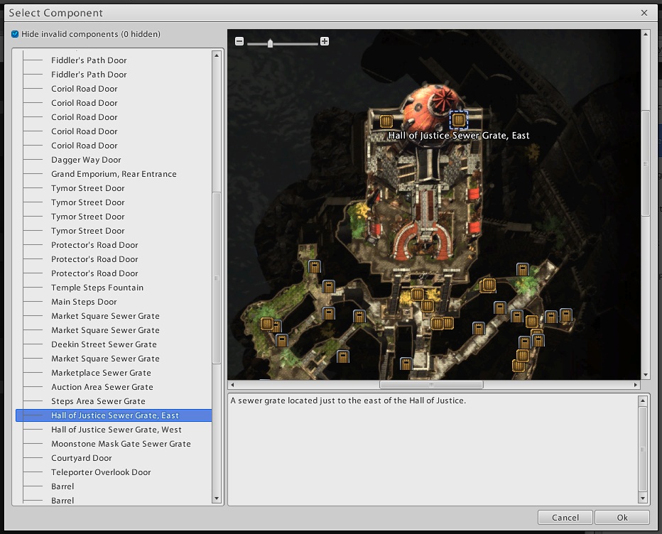
Task: Click the highlighted sewer grate icon on the map
Action: [459, 120]
